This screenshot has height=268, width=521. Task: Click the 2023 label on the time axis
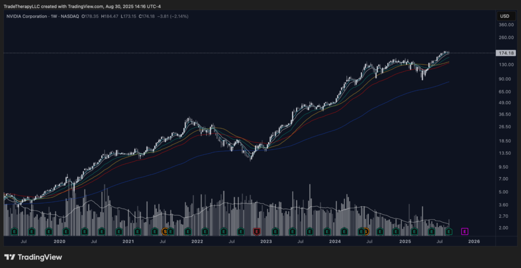pos(266,242)
